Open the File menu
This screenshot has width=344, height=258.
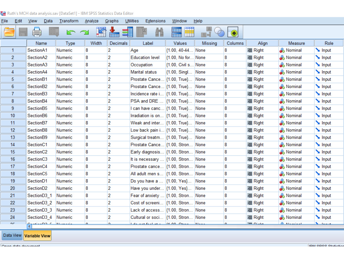[x=4, y=21]
